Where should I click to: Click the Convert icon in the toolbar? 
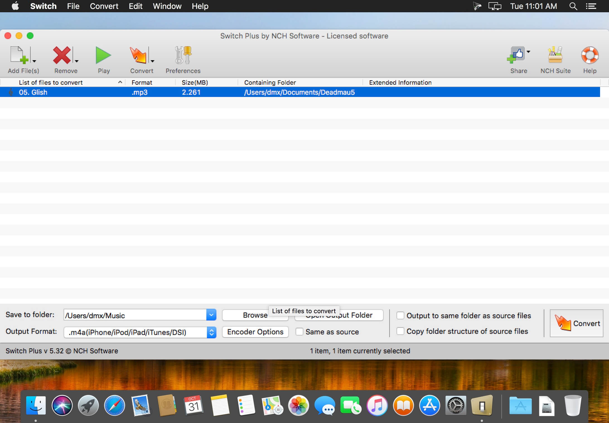(x=138, y=55)
